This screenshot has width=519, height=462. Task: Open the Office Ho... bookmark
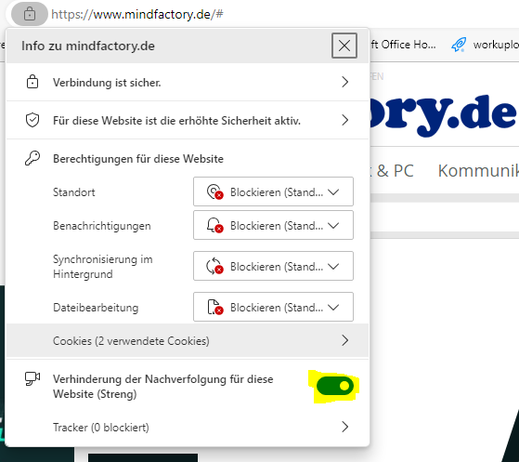click(x=403, y=45)
